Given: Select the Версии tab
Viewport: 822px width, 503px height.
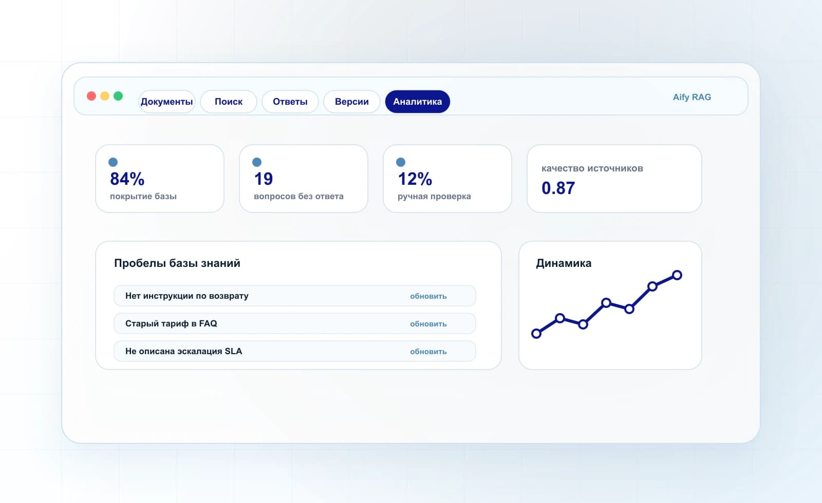Looking at the screenshot, I should coord(352,102).
